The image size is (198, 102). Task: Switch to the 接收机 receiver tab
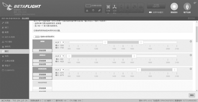(15, 47)
